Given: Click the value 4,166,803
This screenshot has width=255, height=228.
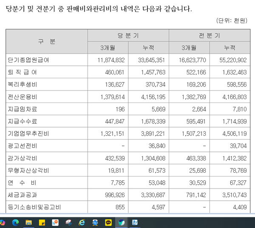Looking at the screenshot, I should pyautogui.click(x=235, y=97).
